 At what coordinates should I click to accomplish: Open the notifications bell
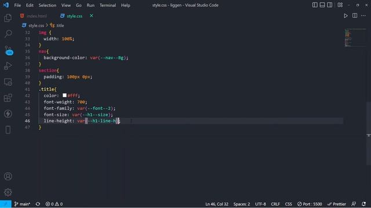[x=363, y=204]
